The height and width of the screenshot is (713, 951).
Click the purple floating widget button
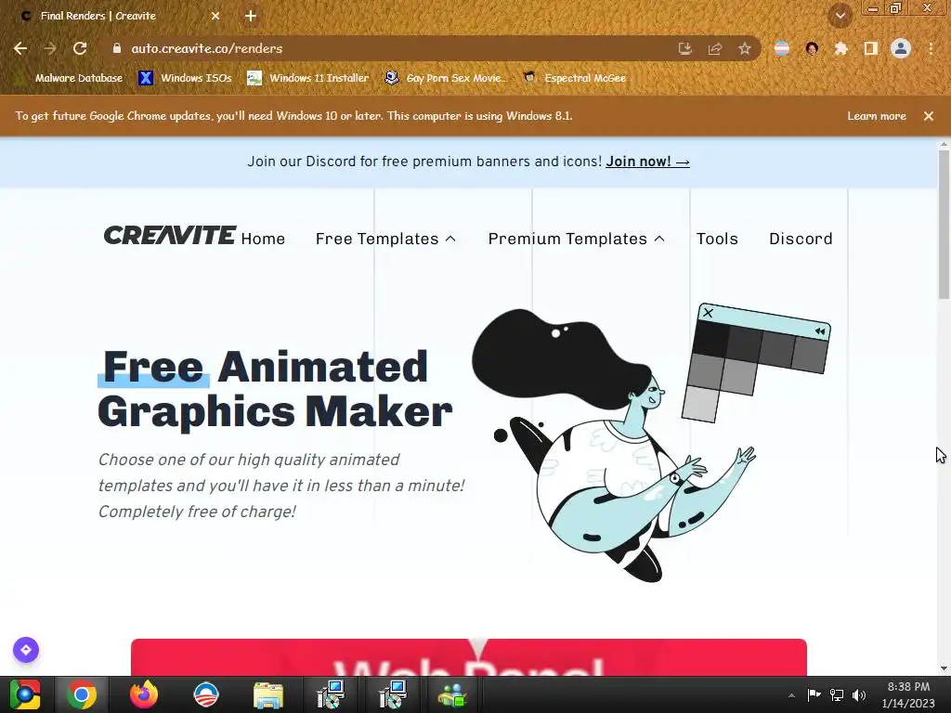pyautogui.click(x=26, y=650)
